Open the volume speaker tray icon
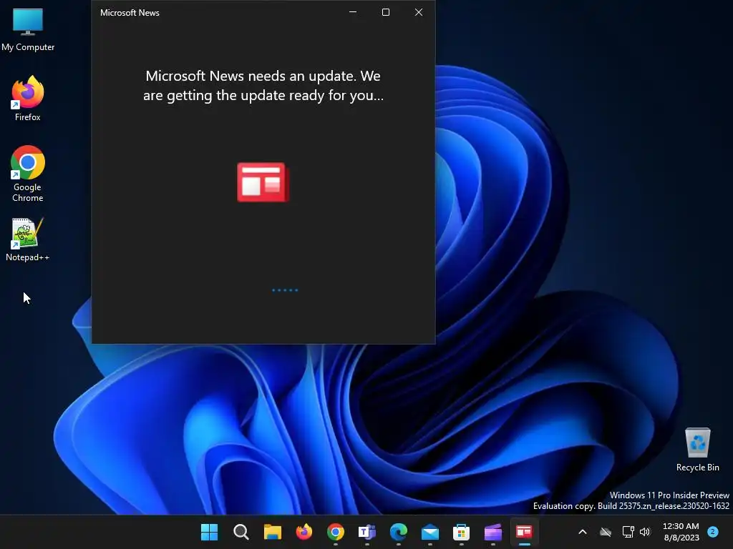Image resolution: width=733 pixels, height=549 pixels. (645, 532)
